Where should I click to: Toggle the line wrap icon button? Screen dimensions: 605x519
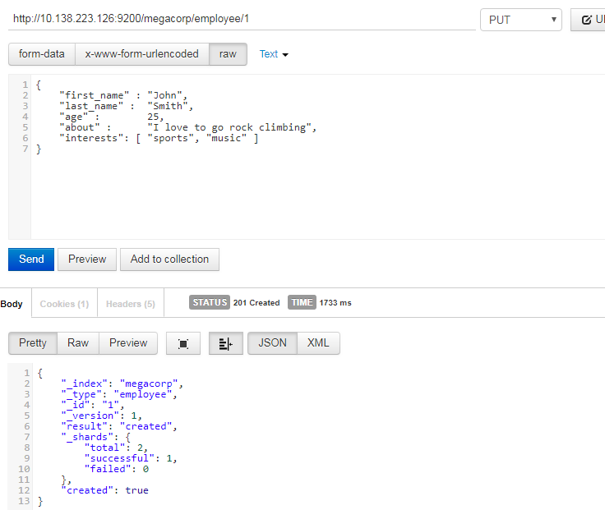[x=226, y=343]
